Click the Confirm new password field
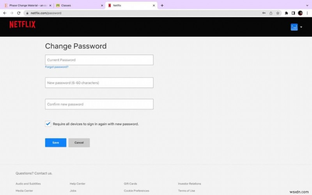 point(99,104)
